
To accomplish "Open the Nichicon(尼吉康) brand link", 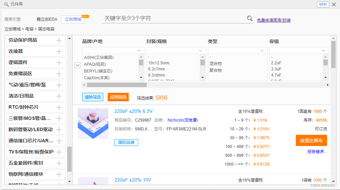I will click(x=183, y=120).
